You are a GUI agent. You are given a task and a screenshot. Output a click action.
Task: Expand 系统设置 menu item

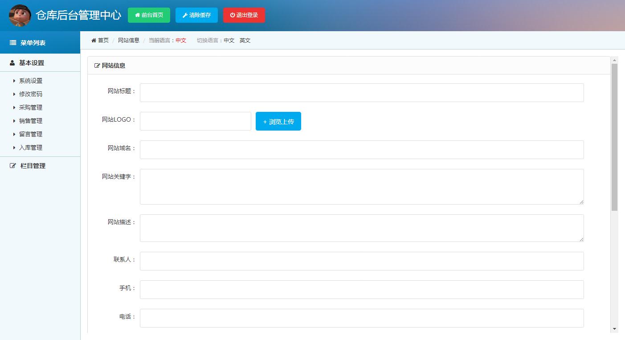tap(30, 81)
